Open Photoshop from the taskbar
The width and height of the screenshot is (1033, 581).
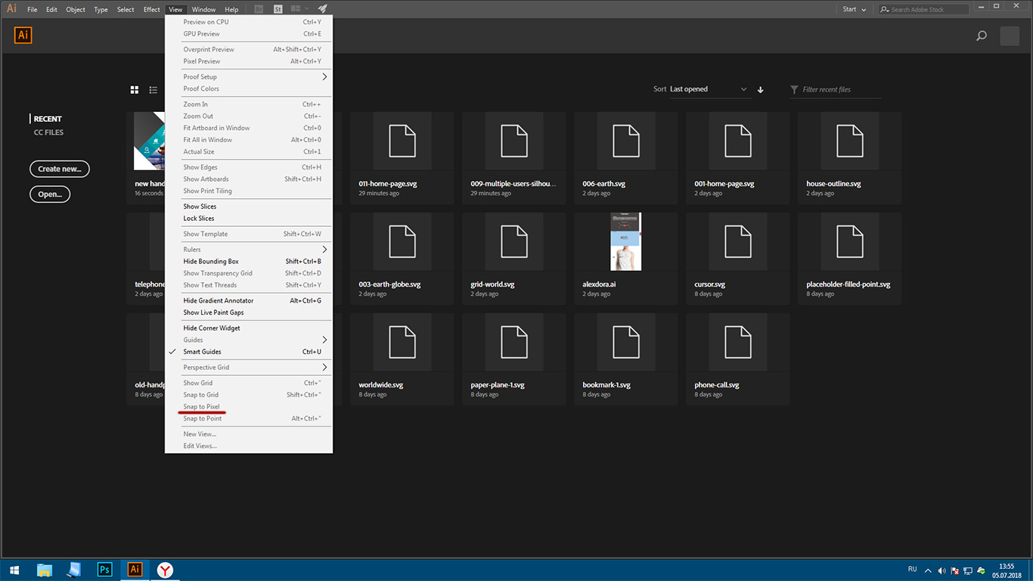105,570
